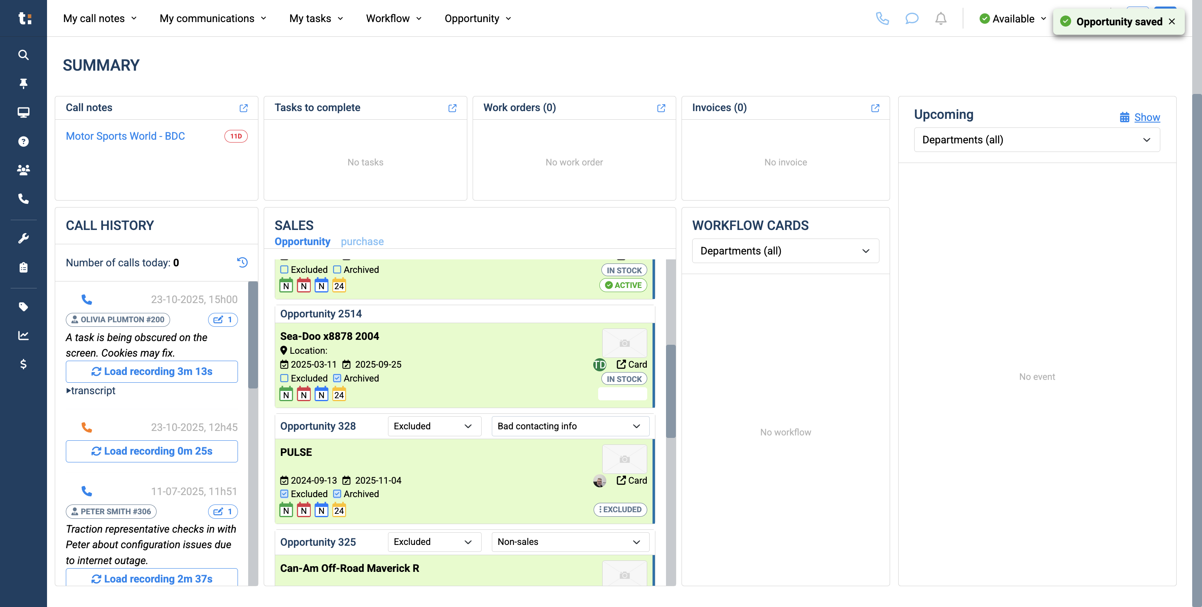Switch to the purchase tab
This screenshot has width=1202, height=607.
tap(362, 241)
